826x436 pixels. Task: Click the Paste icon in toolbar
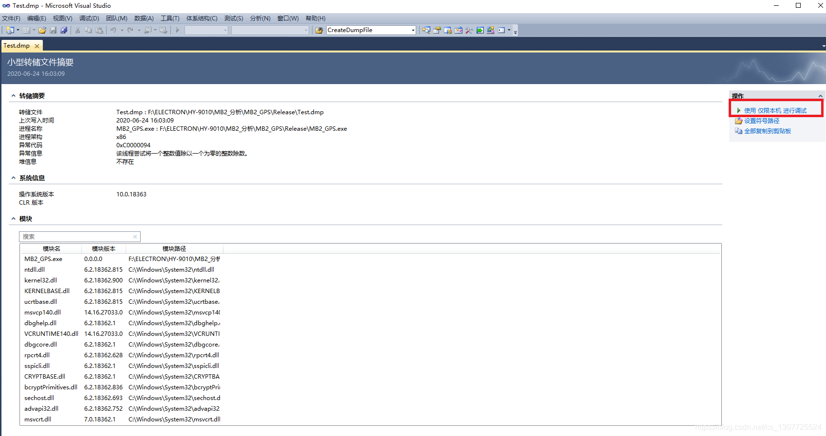100,30
